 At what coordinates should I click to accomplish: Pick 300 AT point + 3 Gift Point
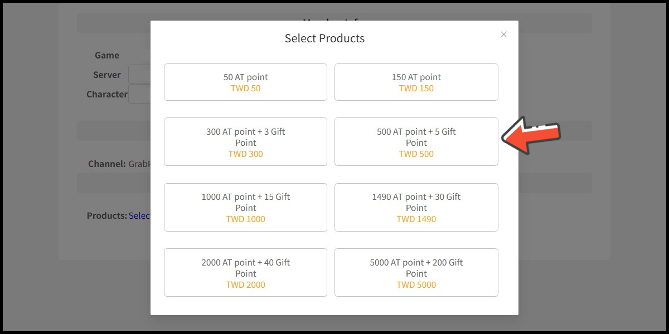[245, 142]
